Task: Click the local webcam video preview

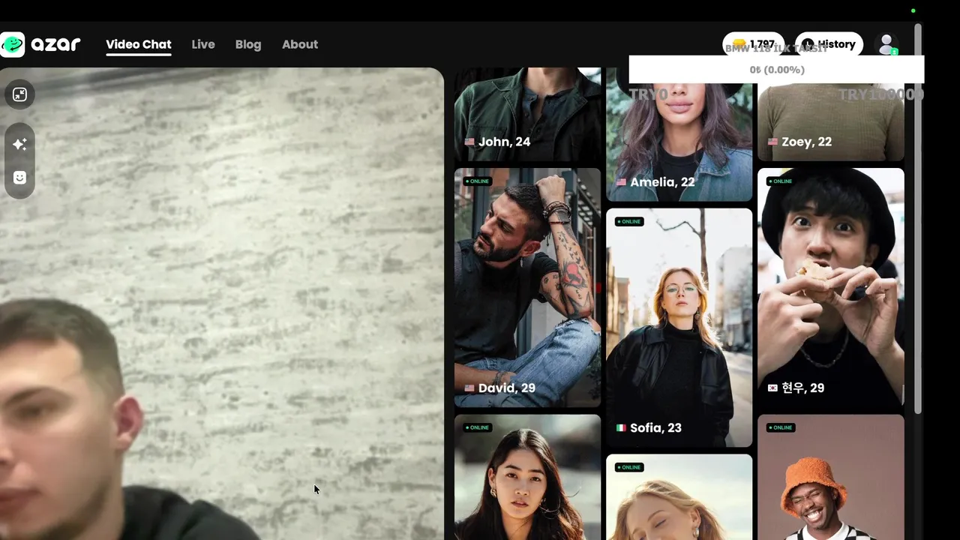Action: pos(222,304)
